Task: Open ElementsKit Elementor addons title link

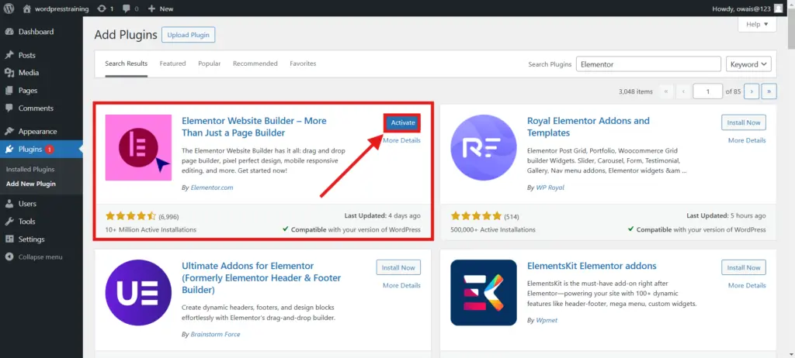Action: [x=592, y=266]
